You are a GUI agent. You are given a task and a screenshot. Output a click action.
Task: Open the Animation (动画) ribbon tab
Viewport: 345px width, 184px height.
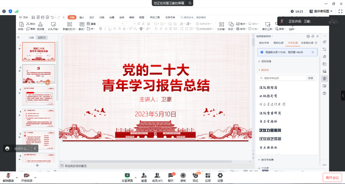112,17
